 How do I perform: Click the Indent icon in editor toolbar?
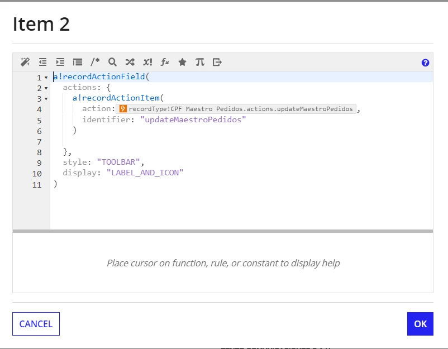(x=60, y=62)
